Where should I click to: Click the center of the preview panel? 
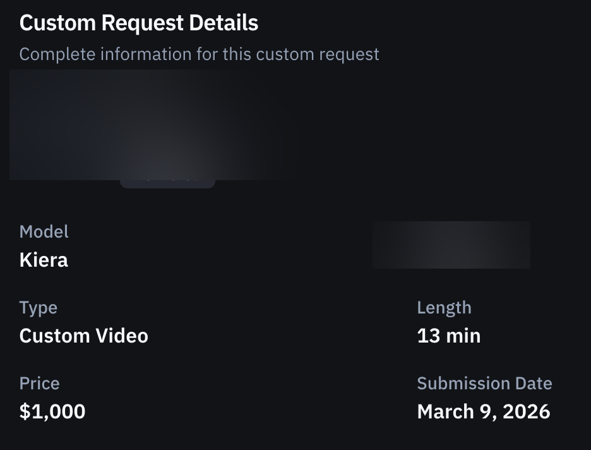152,123
